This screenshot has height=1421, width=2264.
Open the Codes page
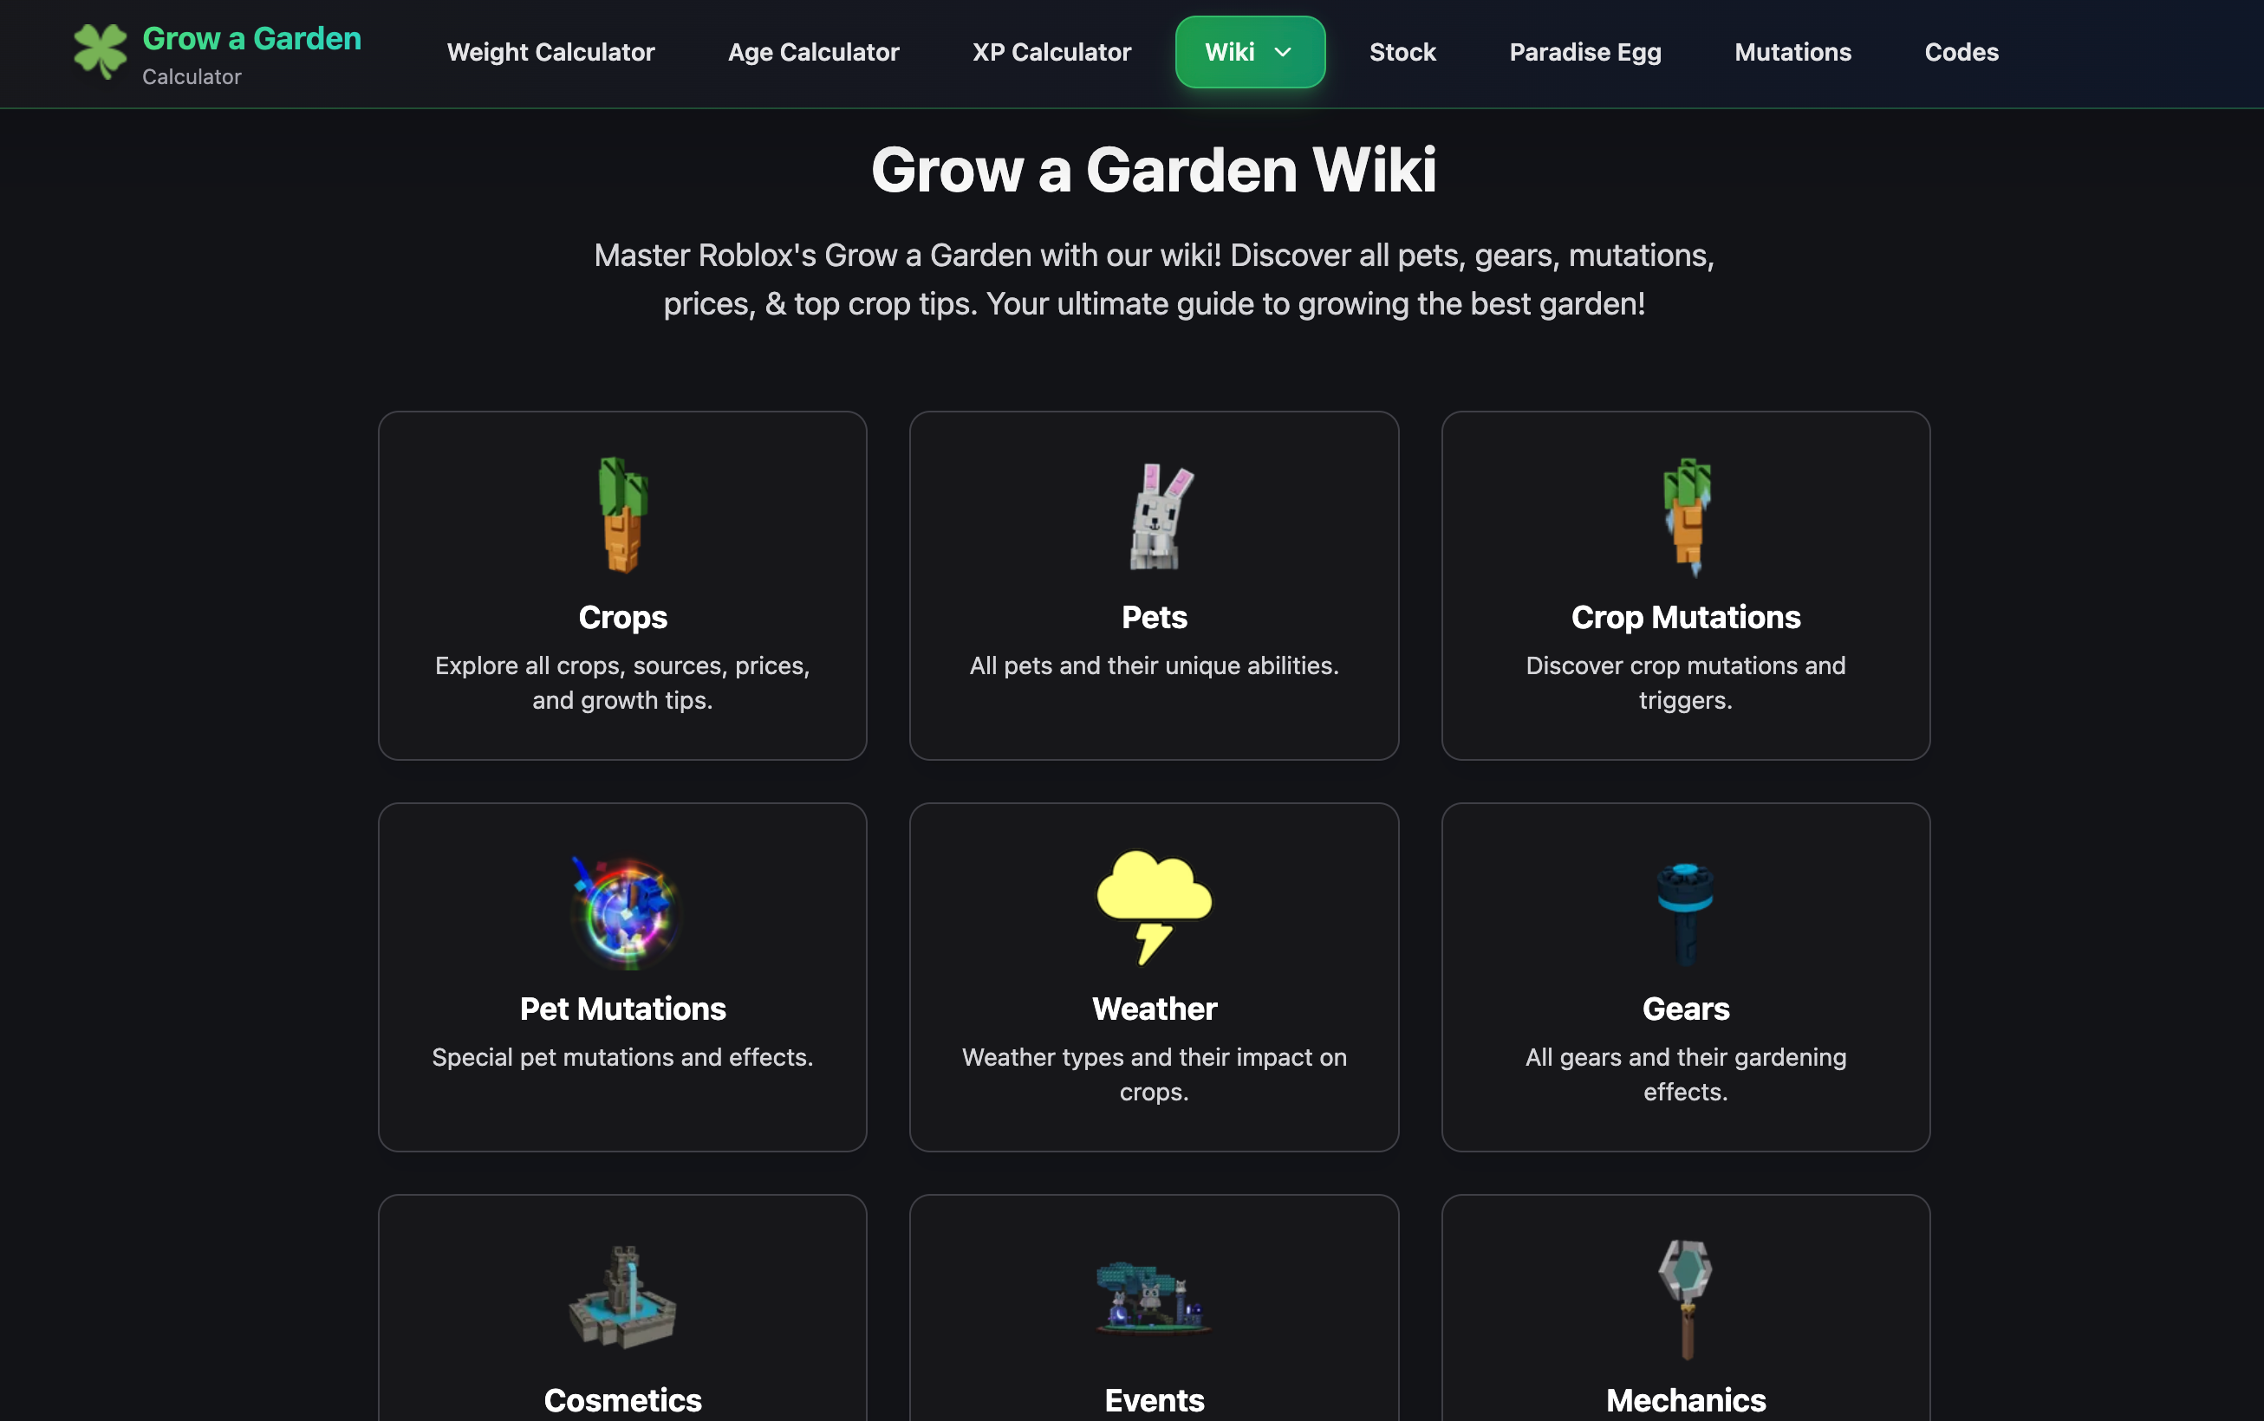(x=1961, y=53)
